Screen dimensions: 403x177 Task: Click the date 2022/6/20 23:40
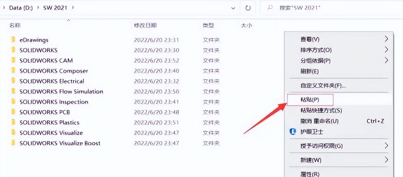coord(156,71)
